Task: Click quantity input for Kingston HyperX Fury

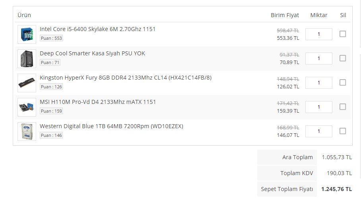Action: pyautogui.click(x=318, y=83)
